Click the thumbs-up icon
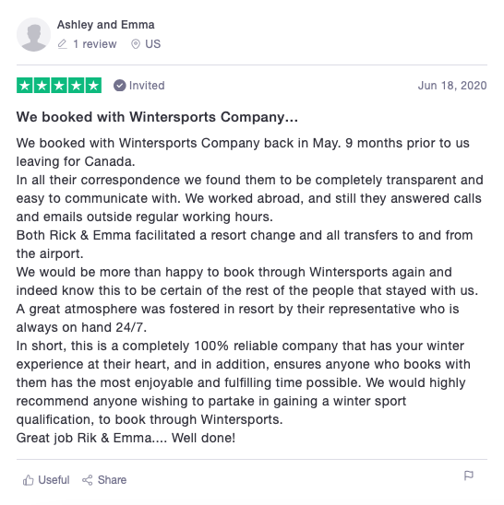Viewport: 504px width, 505px height. point(29,480)
